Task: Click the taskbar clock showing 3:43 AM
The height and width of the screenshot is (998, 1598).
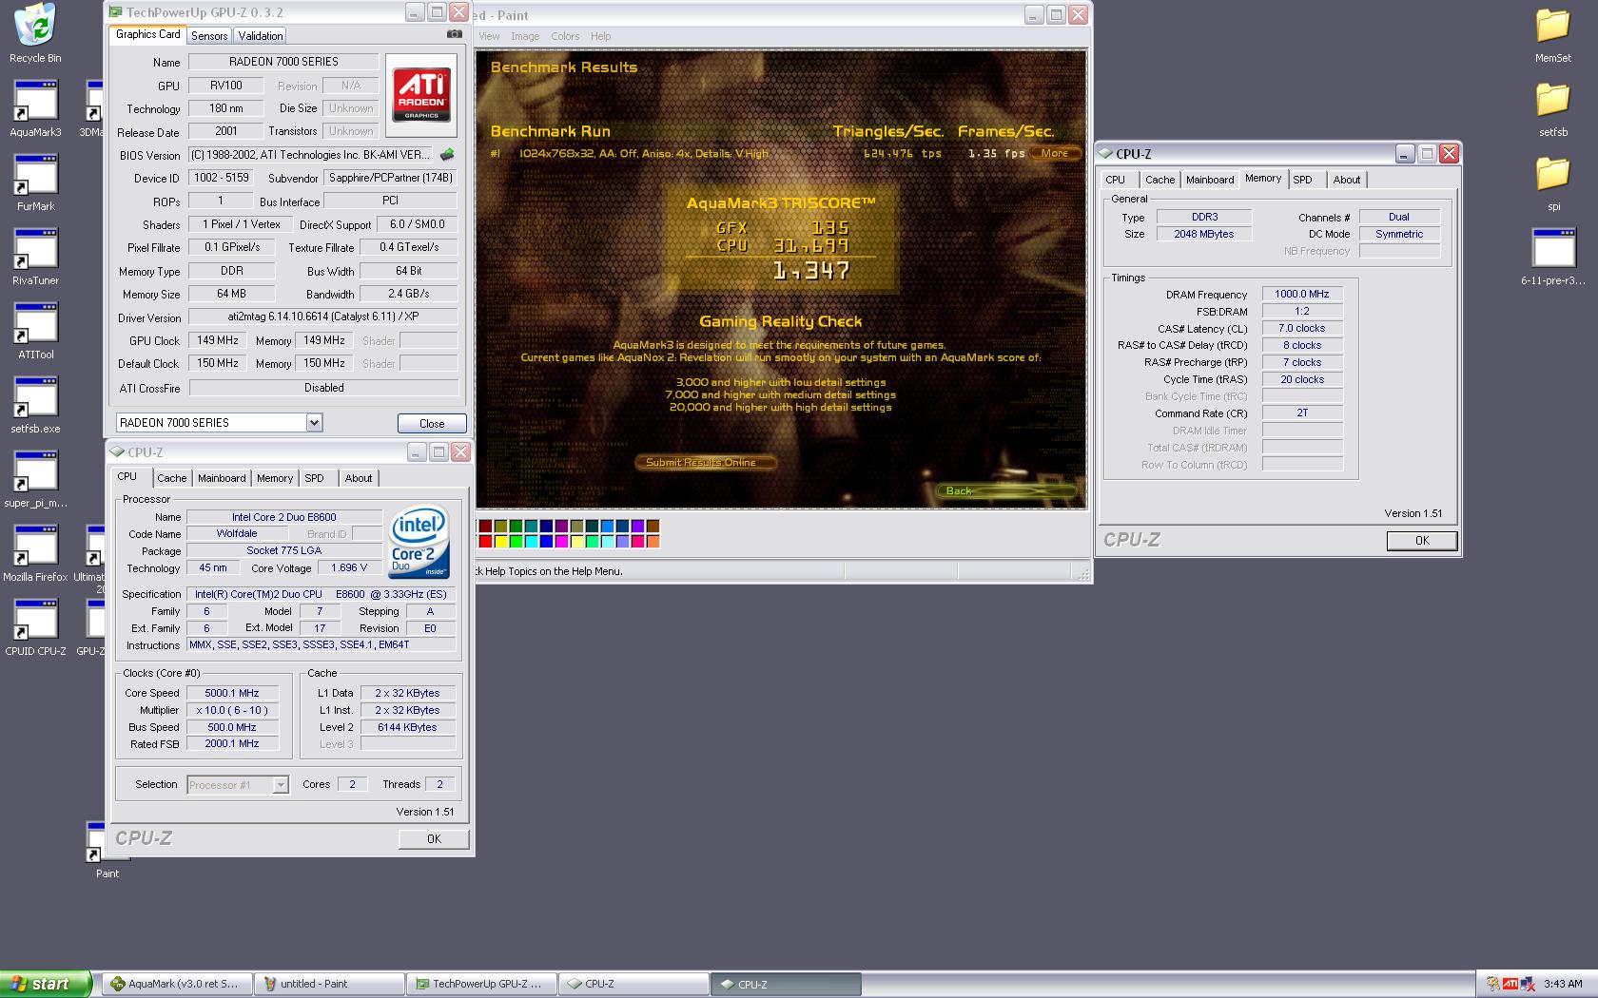Action: (1563, 984)
